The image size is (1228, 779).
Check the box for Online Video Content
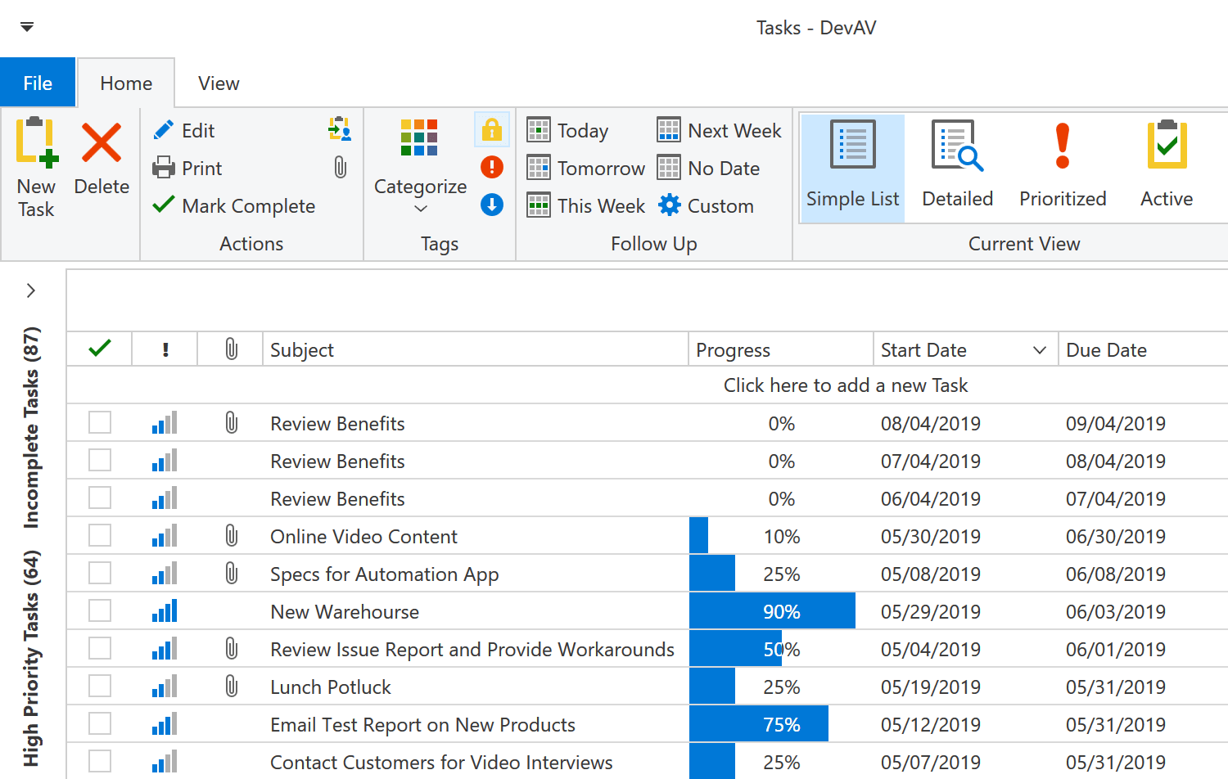pyautogui.click(x=100, y=536)
